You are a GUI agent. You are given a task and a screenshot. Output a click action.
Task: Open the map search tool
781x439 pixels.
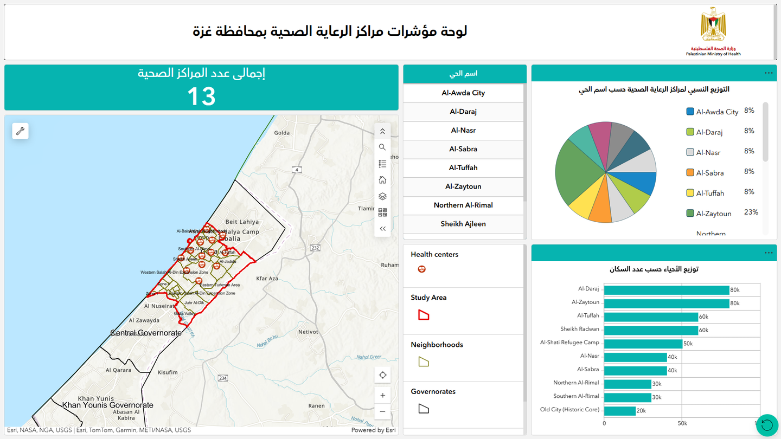click(382, 147)
